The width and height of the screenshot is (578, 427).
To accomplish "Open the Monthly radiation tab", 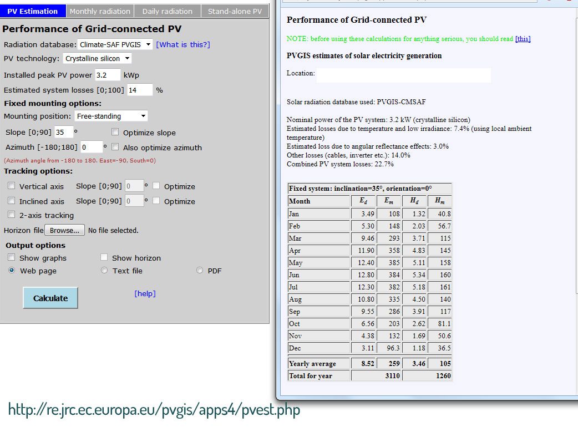I will (100, 11).
